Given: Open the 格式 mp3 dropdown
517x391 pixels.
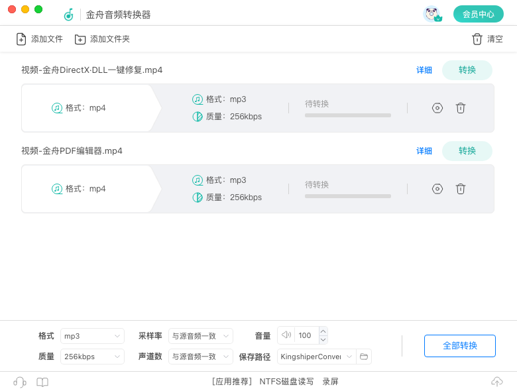Looking at the screenshot, I should pos(92,336).
